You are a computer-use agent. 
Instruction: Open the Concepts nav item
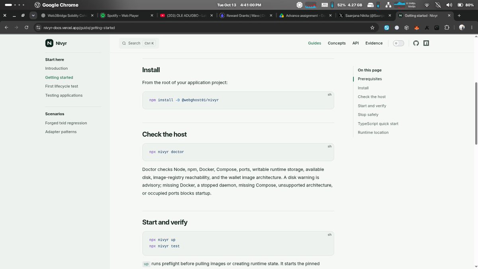click(x=337, y=43)
